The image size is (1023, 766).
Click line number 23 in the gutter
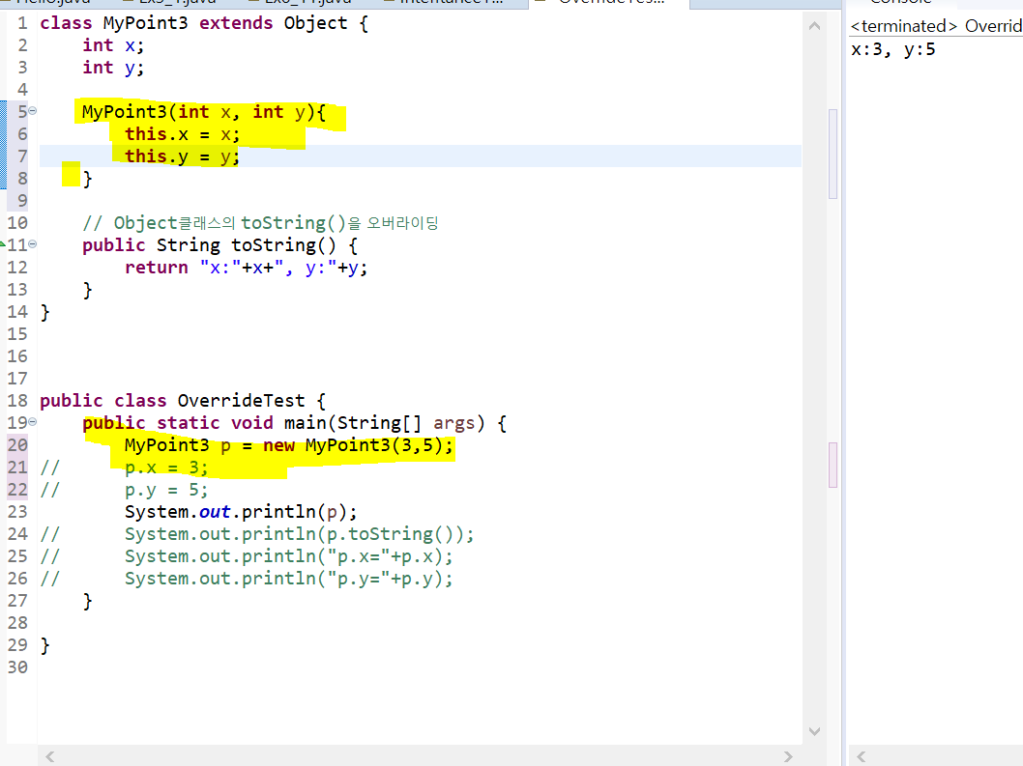(17, 512)
